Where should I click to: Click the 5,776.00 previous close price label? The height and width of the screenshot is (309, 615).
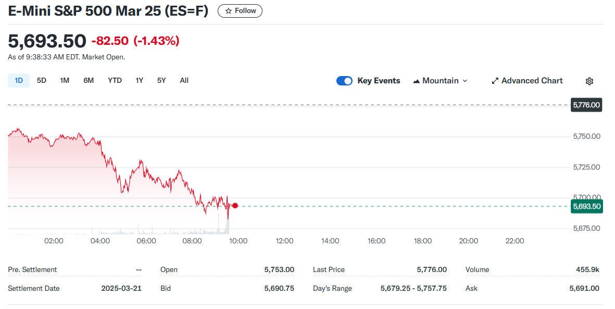(x=586, y=105)
